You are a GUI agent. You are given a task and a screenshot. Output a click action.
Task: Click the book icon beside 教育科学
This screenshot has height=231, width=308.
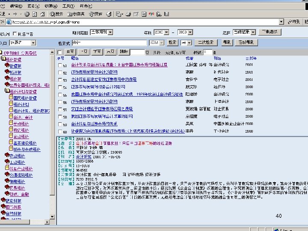(x=3, y=200)
